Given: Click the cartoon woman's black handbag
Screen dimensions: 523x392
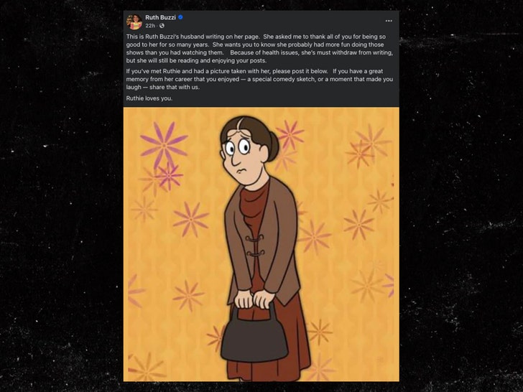Looking at the screenshot, I should point(254,337).
